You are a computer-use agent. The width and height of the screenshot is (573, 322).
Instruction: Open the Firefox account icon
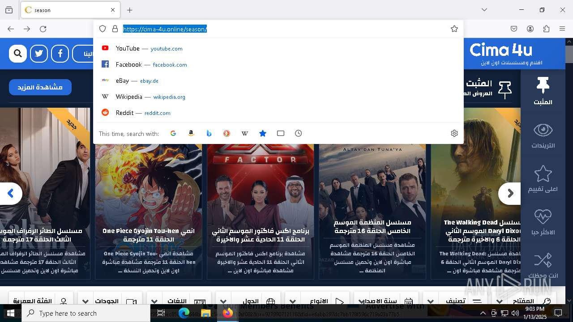(530, 29)
